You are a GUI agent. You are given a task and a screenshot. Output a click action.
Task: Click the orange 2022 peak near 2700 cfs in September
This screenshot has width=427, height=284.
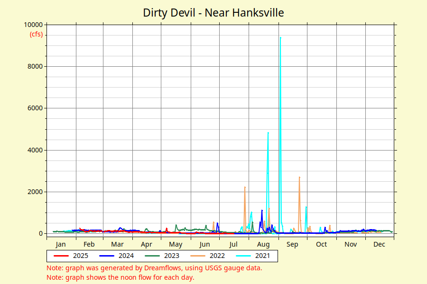(x=299, y=177)
